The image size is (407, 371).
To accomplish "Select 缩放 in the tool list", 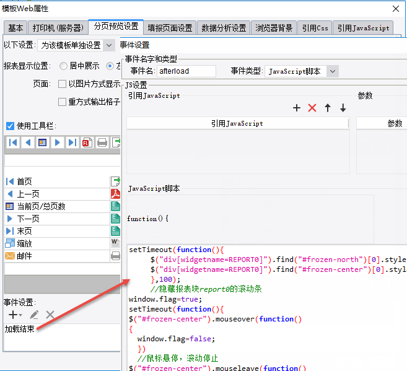I will [57, 243].
